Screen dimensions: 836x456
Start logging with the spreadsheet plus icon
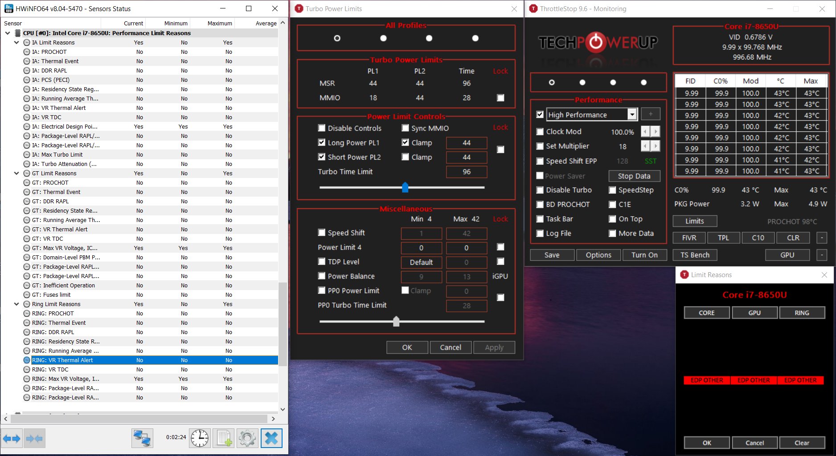click(x=224, y=439)
